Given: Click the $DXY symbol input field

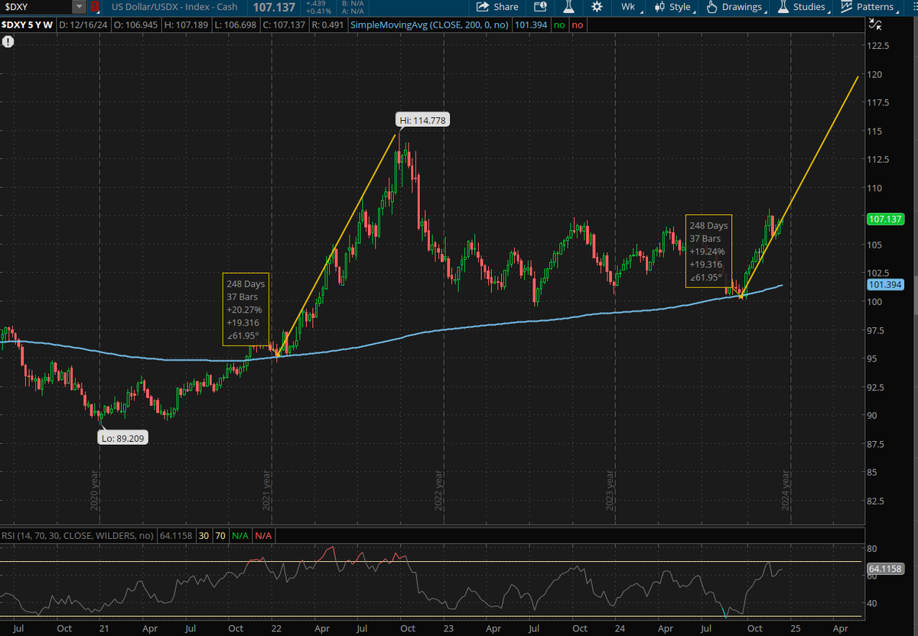Looking at the screenshot, I should [37, 7].
